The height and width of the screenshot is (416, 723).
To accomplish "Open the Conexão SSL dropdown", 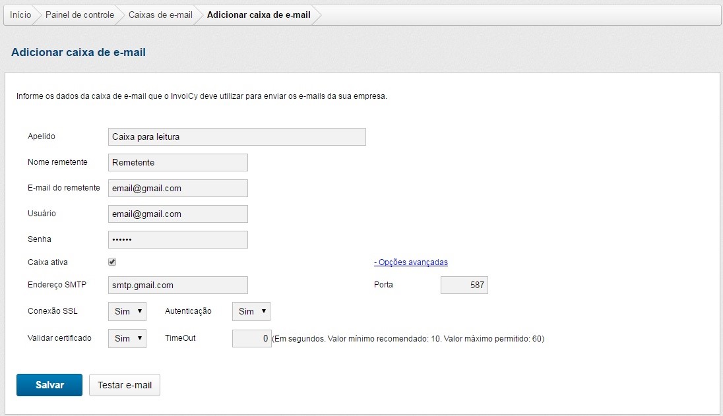I will tap(127, 311).
